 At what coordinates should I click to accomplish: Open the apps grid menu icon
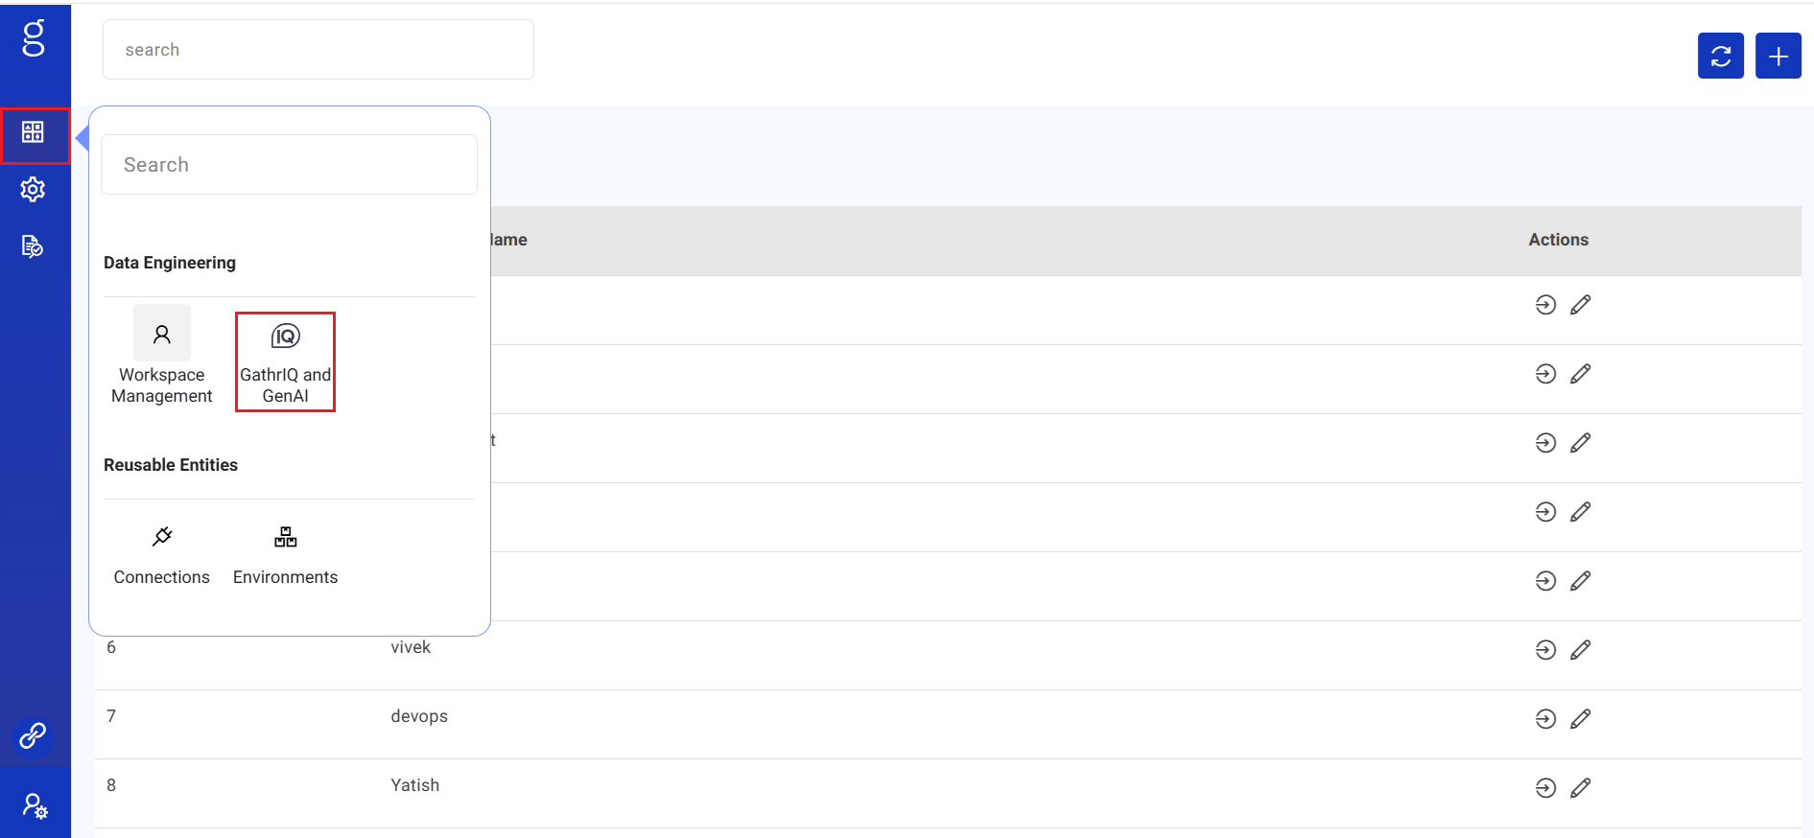coord(34,132)
